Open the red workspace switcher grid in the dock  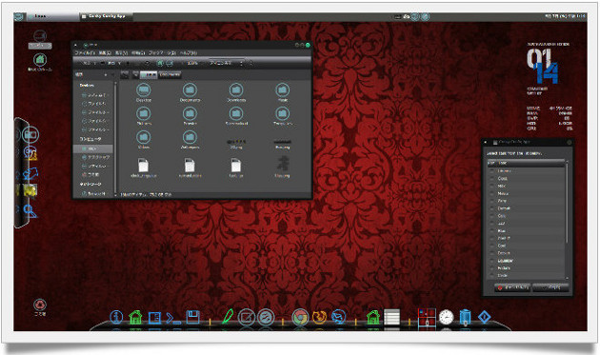pyautogui.click(x=427, y=318)
